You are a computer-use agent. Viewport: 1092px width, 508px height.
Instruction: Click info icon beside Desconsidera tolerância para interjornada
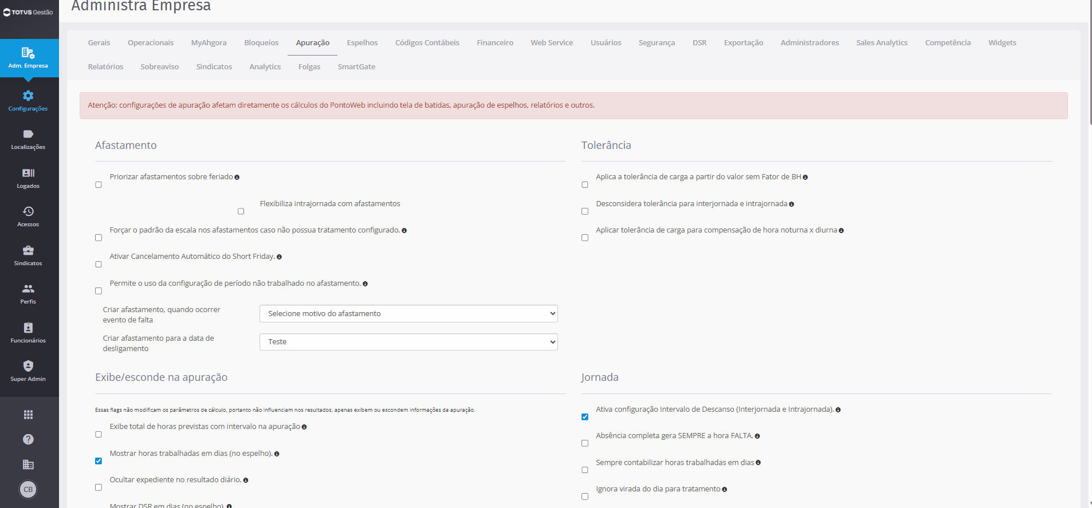(x=791, y=204)
